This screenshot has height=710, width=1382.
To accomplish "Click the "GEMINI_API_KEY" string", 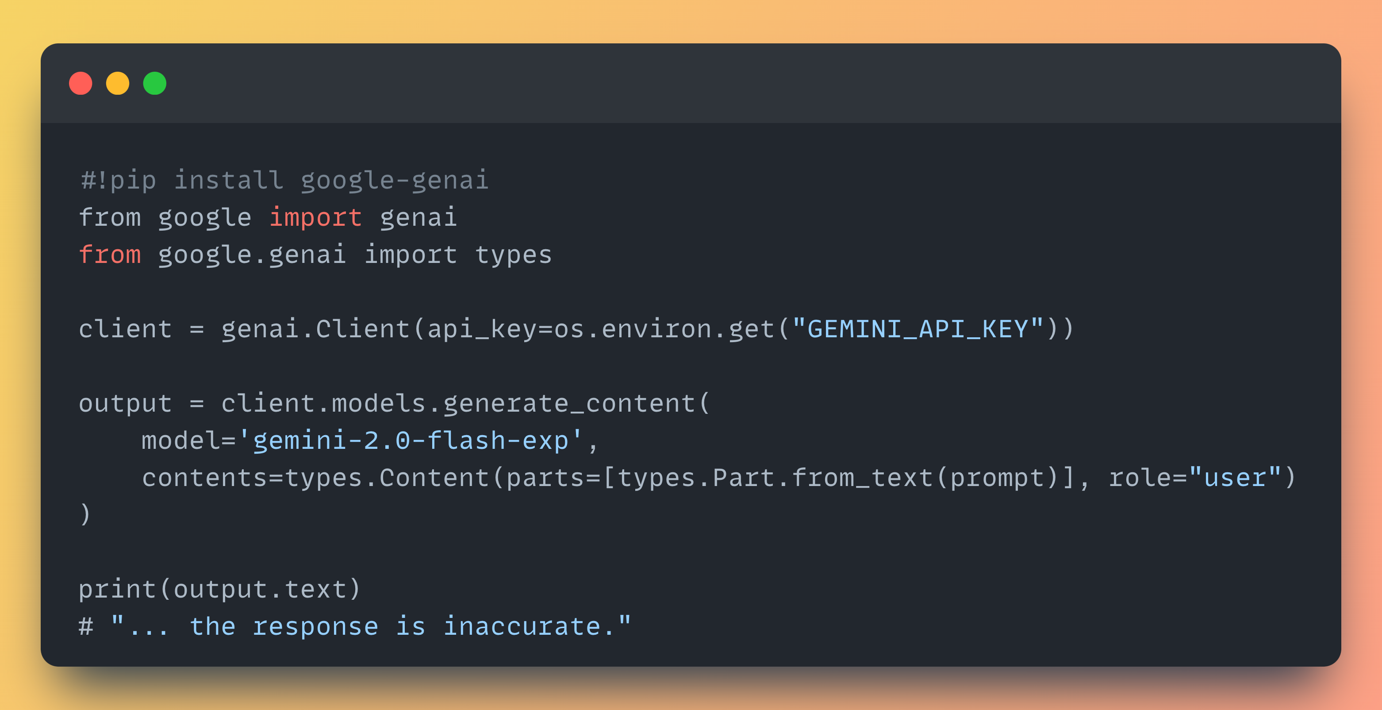I will (x=917, y=329).
